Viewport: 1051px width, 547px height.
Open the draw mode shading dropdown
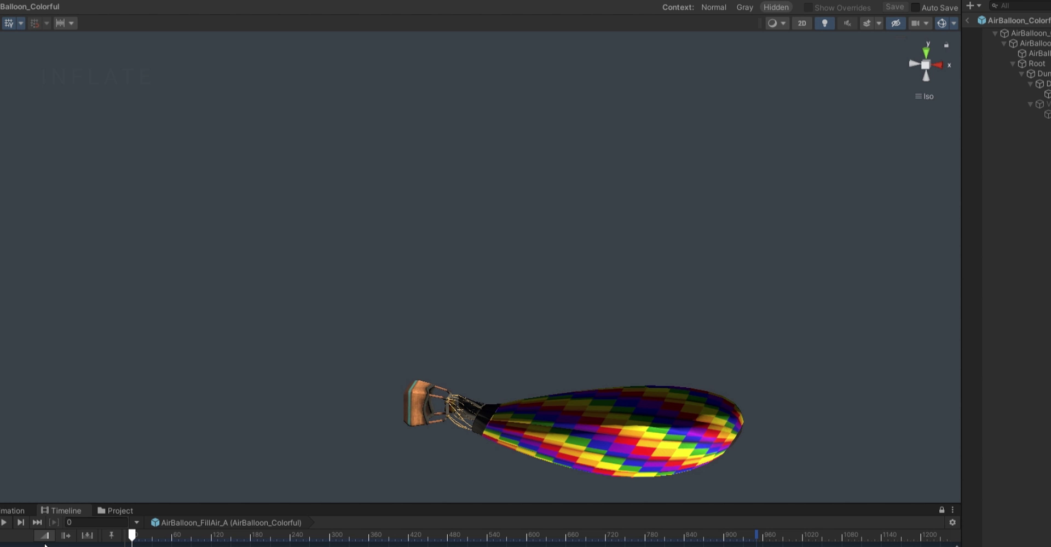tap(777, 23)
